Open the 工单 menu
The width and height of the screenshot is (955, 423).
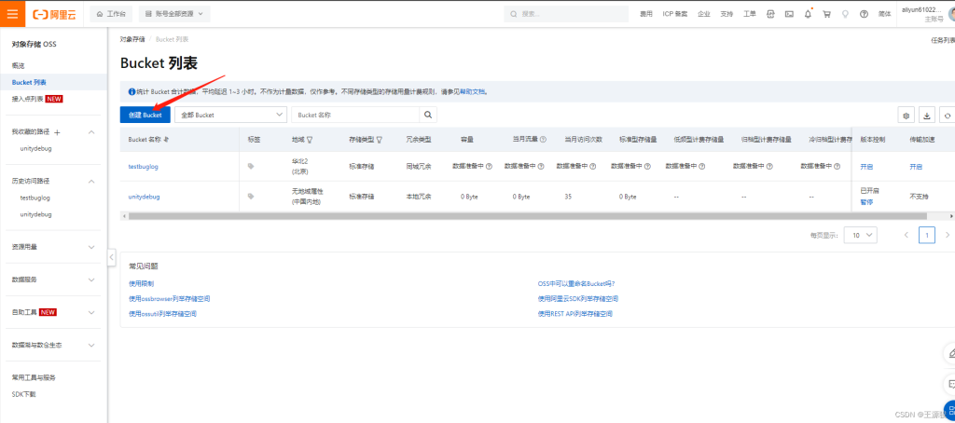(750, 13)
